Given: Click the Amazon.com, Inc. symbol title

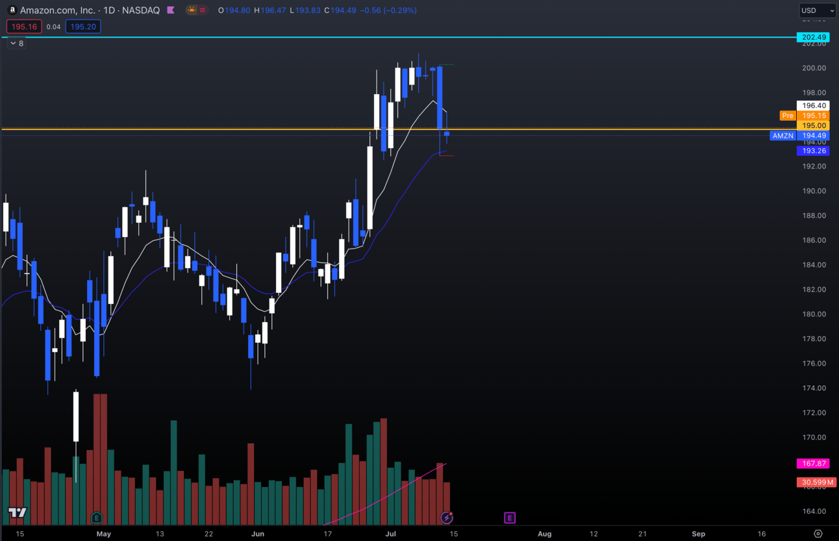Looking at the screenshot, I should [x=57, y=10].
